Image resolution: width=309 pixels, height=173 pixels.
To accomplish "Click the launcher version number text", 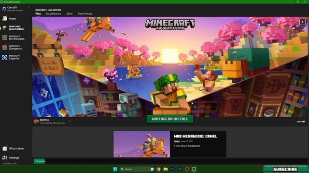I will point(10,163).
